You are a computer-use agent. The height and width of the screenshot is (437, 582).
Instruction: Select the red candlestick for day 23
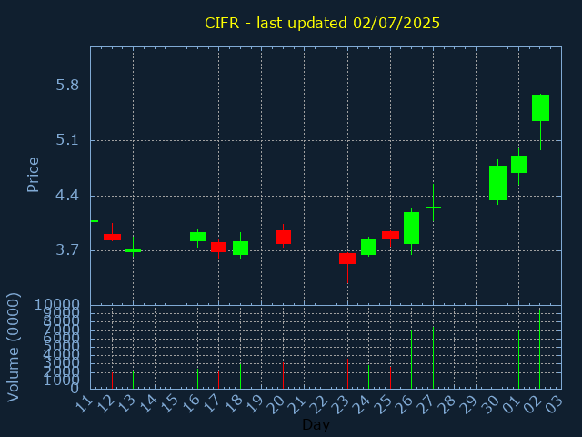347,259
